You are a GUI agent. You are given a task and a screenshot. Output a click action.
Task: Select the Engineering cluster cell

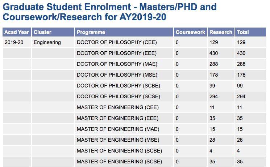coord(47,43)
